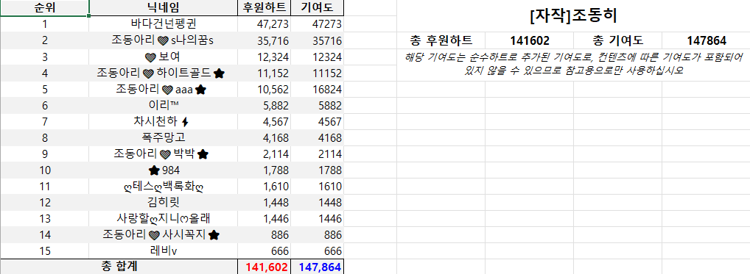The width and height of the screenshot is (750, 274).
Task: Click the nickname cell 테스백록화
Action: pyautogui.click(x=164, y=187)
